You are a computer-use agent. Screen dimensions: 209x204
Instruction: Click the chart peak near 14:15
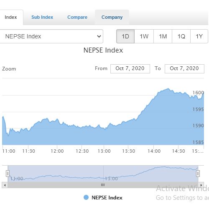tap(168, 88)
